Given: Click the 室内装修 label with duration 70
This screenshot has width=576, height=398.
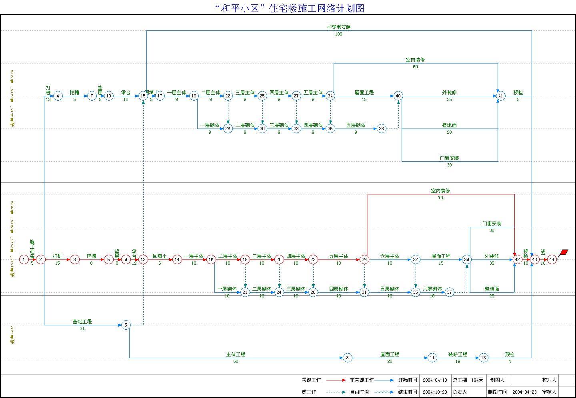Looking at the screenshot, I should [x=440, y=191].
